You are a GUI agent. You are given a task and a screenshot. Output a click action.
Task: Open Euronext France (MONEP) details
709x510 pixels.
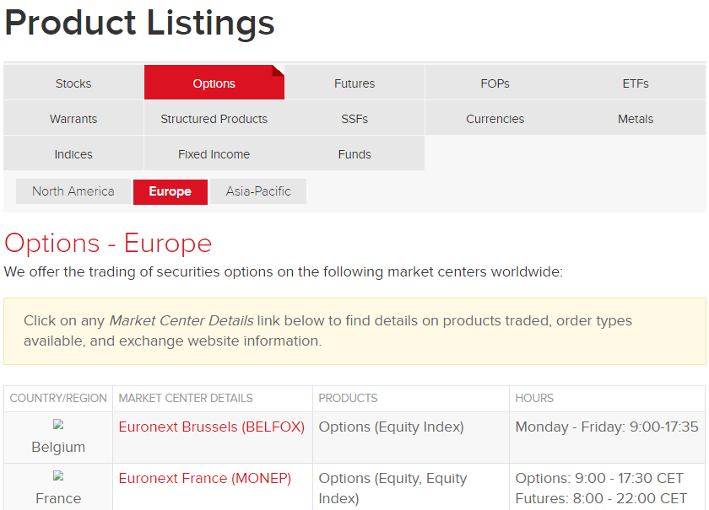coord(205,478)
